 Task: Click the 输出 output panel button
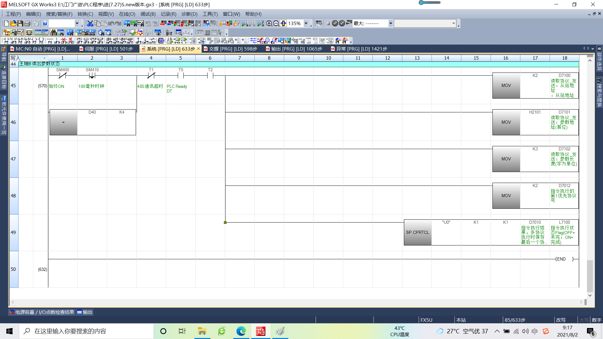(85, 312)
